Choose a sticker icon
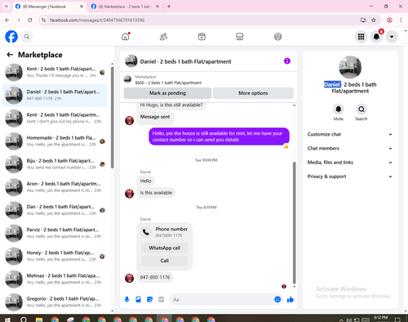This screenshot has width=408, height=322. (x=149, y=300)
